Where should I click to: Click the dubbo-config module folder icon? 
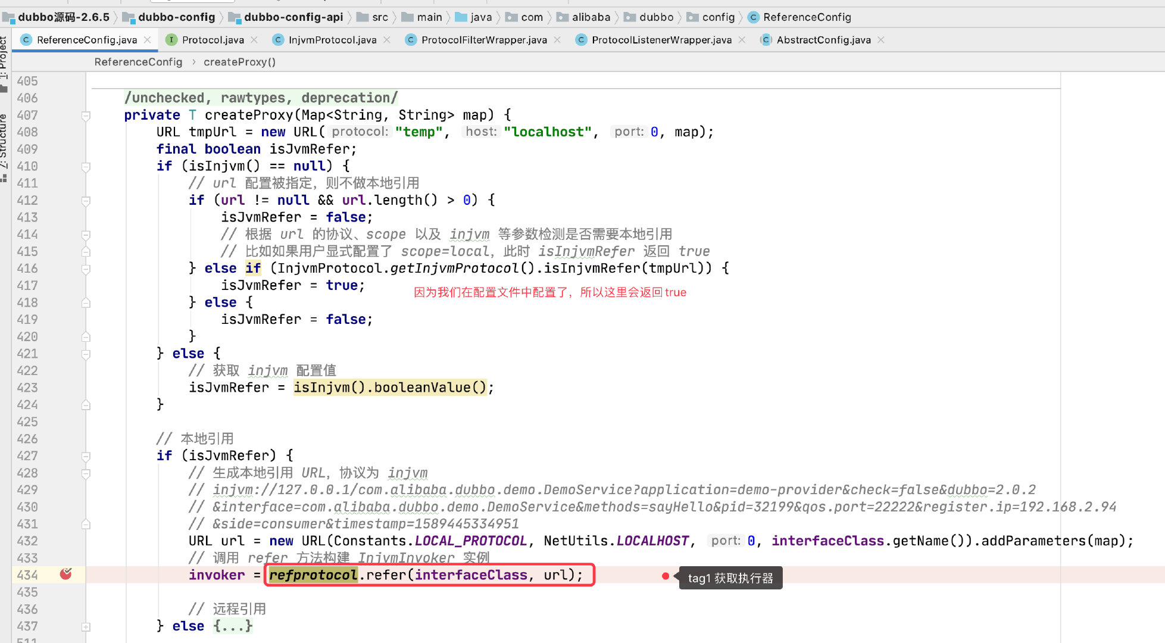pos(129,17)
